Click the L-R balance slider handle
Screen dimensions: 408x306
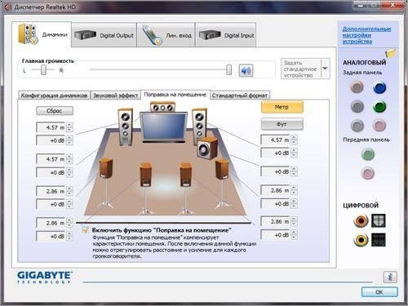pos(43,69)
